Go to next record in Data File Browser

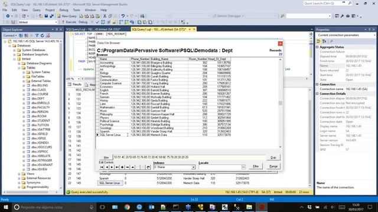(112, 167)
